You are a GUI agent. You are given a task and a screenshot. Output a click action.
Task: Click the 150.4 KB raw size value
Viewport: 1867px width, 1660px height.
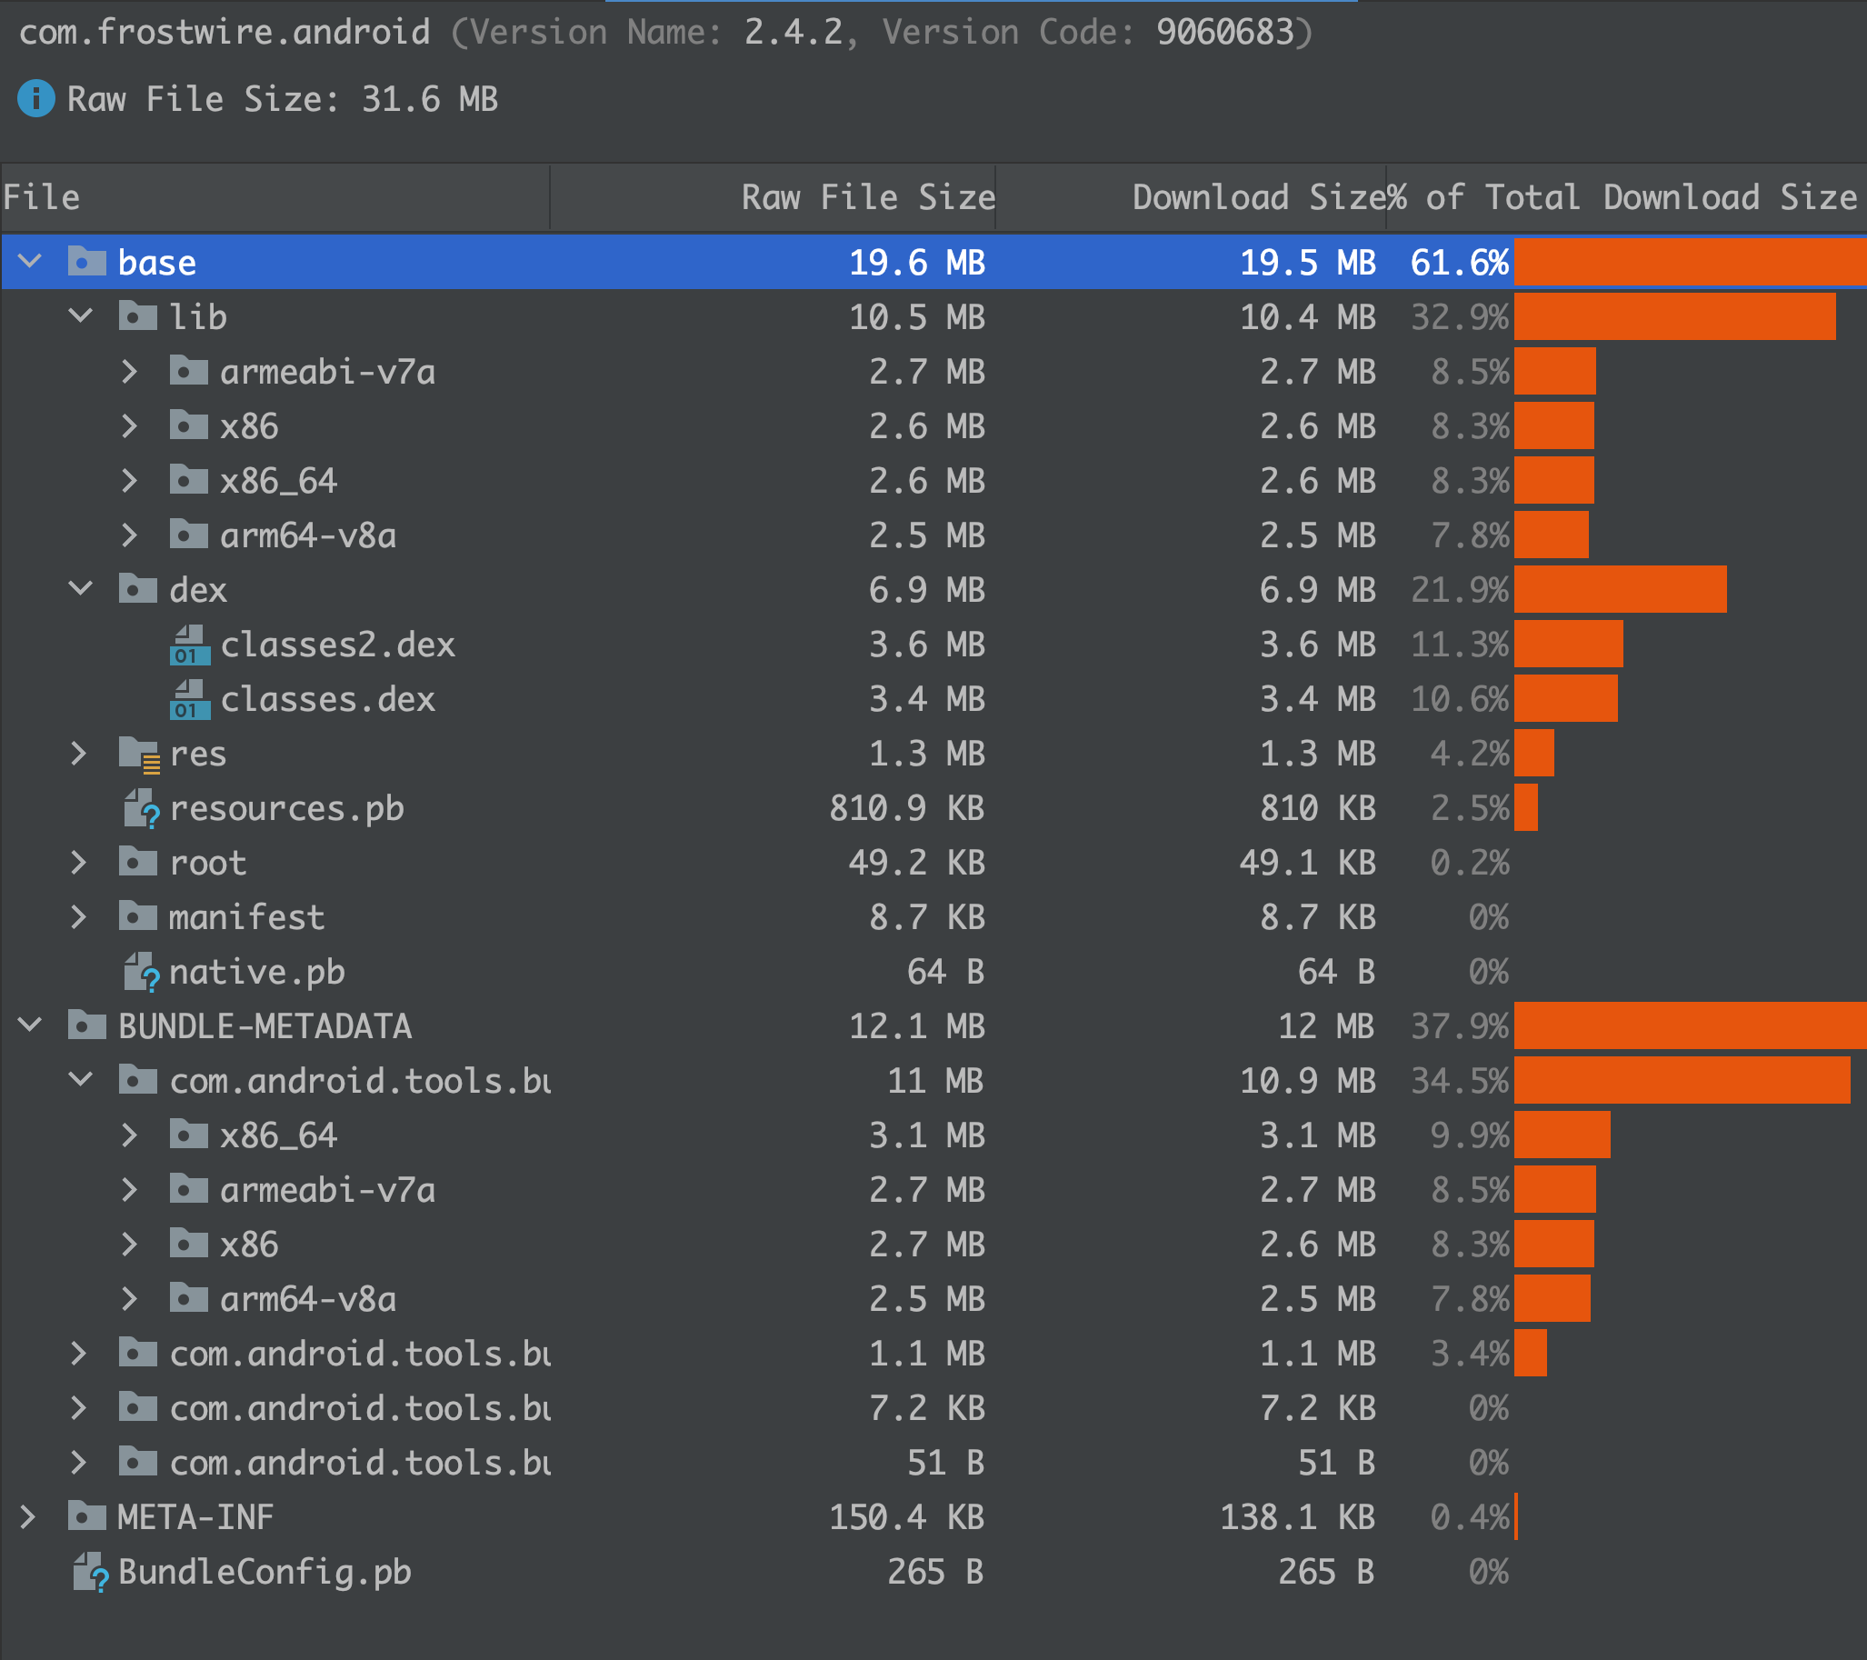907,1517
